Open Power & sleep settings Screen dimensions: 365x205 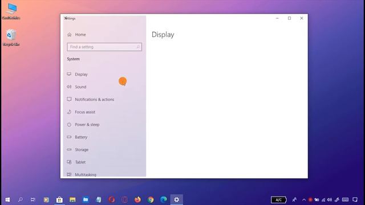(104, 125)
